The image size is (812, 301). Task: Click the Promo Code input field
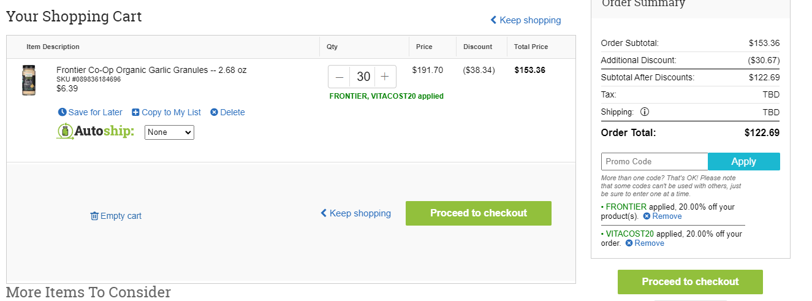tap(655, 161)
